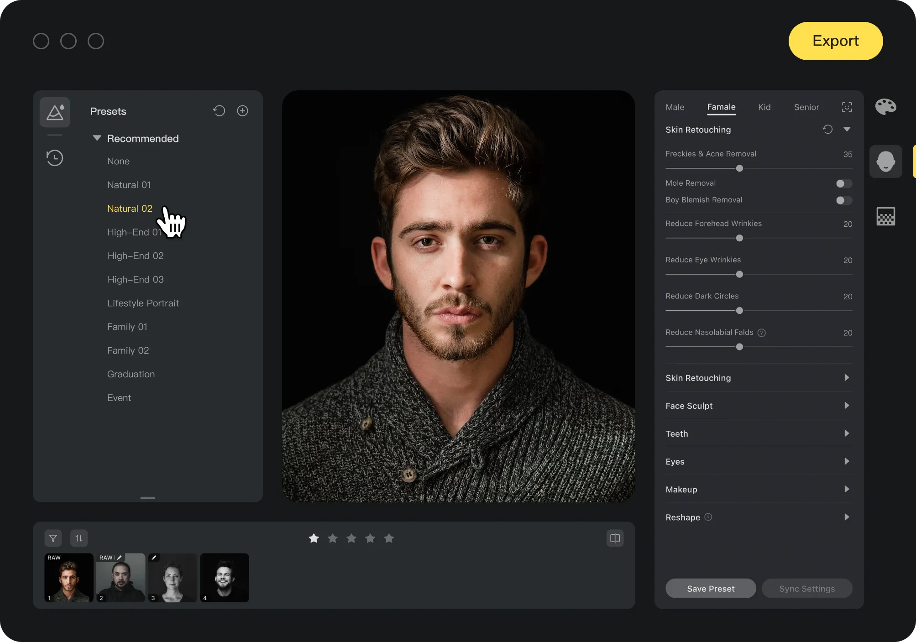Turn on the Boy Blemish Removal switch

coord(843,200)
